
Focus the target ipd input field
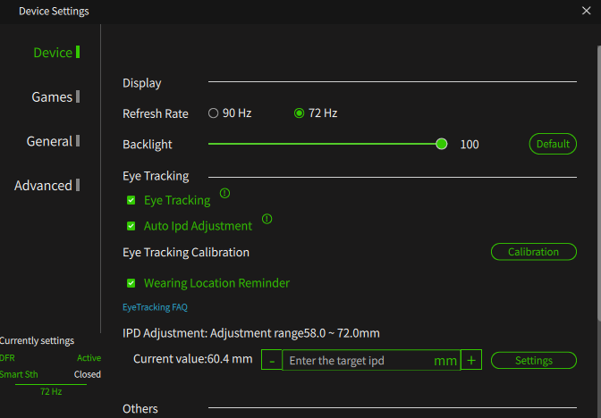[371, 360]
